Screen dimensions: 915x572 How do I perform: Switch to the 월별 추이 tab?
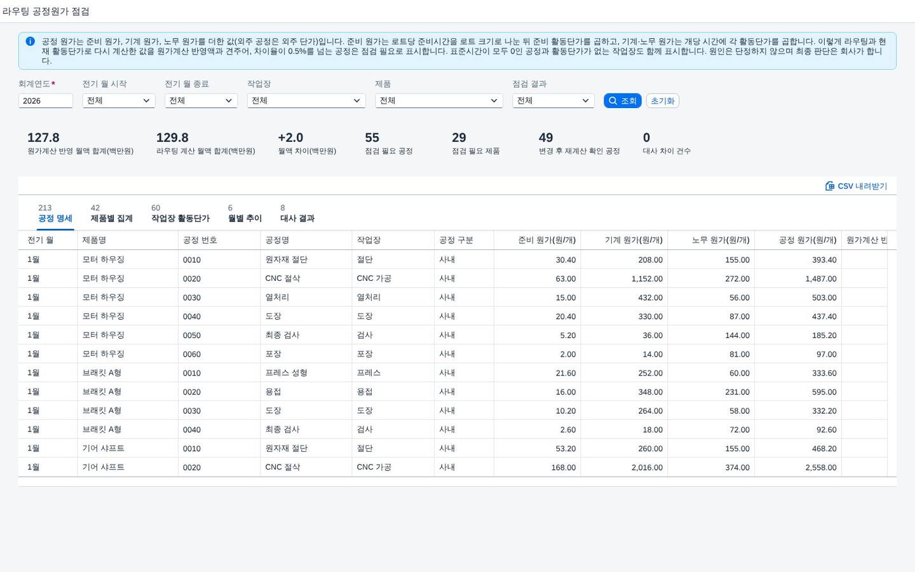pos(245,214)
